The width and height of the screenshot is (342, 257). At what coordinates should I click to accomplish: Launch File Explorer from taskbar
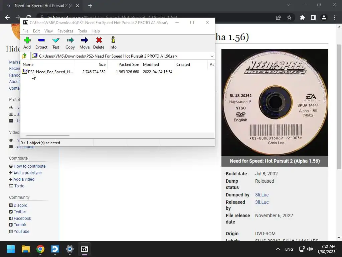[25, 249]
